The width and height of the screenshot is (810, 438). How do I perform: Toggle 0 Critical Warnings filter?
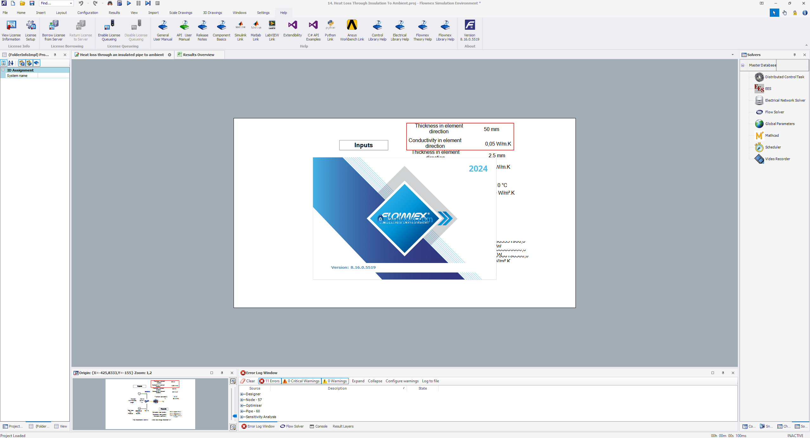(301, 381)
